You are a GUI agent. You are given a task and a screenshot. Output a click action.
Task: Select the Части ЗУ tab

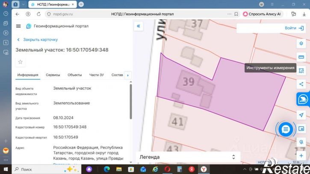point(97,75)
